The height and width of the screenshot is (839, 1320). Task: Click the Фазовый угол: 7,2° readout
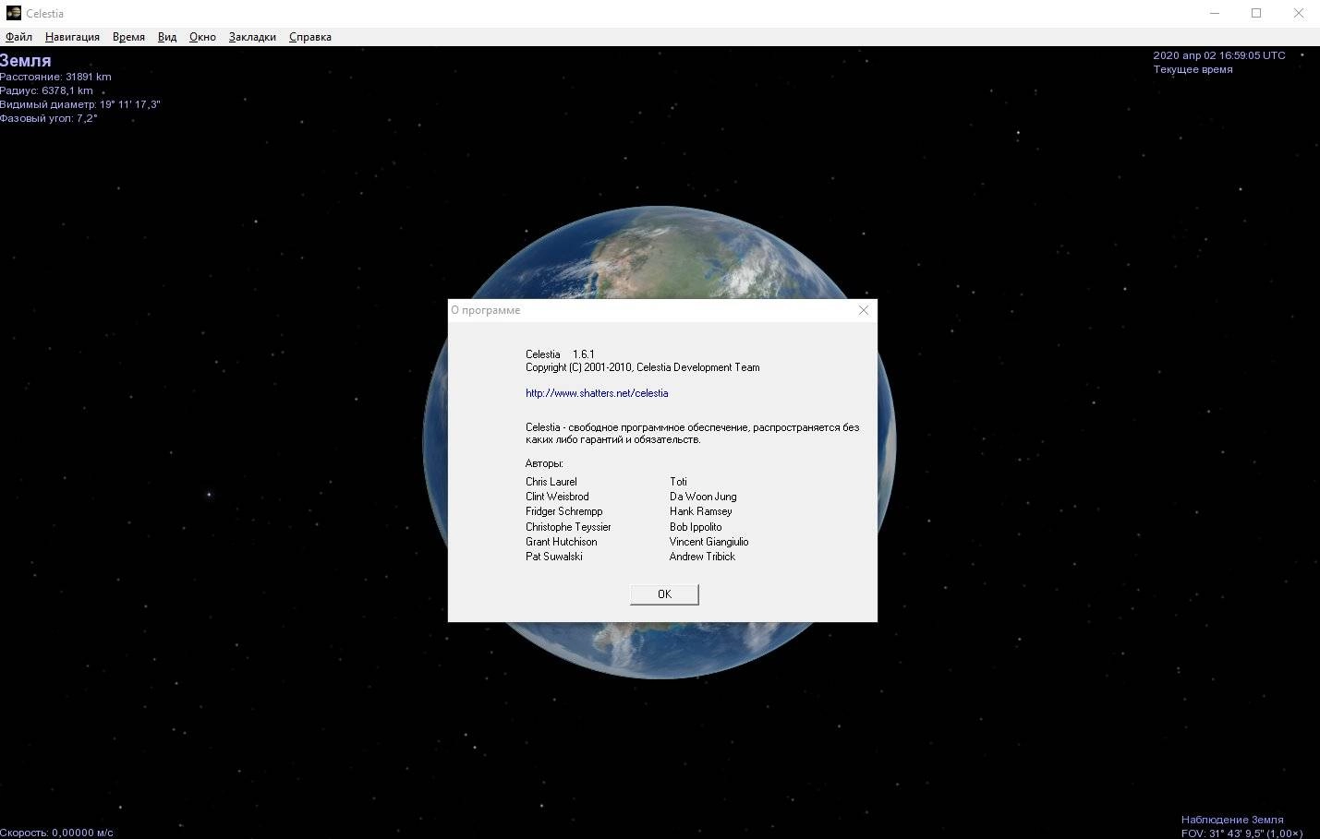pyautogui.click(x=49, y=118)
